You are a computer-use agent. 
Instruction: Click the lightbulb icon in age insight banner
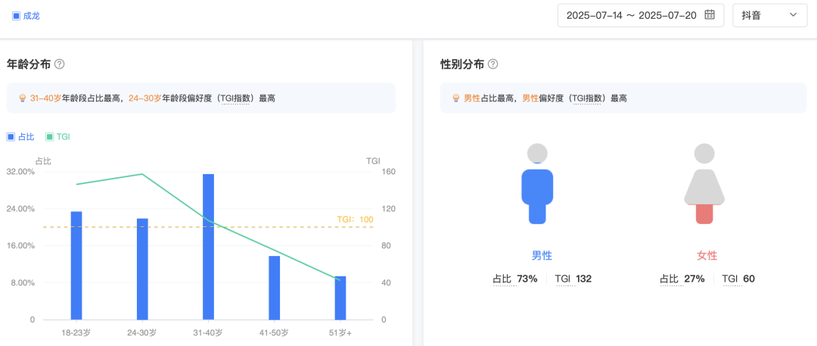23,98
